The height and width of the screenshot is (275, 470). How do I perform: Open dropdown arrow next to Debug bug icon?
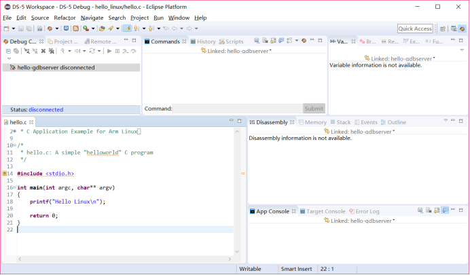click(x=56, y=29)
